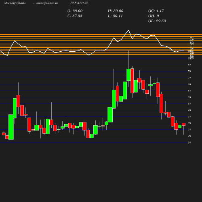This screenshot has width=202, height=202.
Task: Click the price axis label "84"
Action: coord(189,65)
